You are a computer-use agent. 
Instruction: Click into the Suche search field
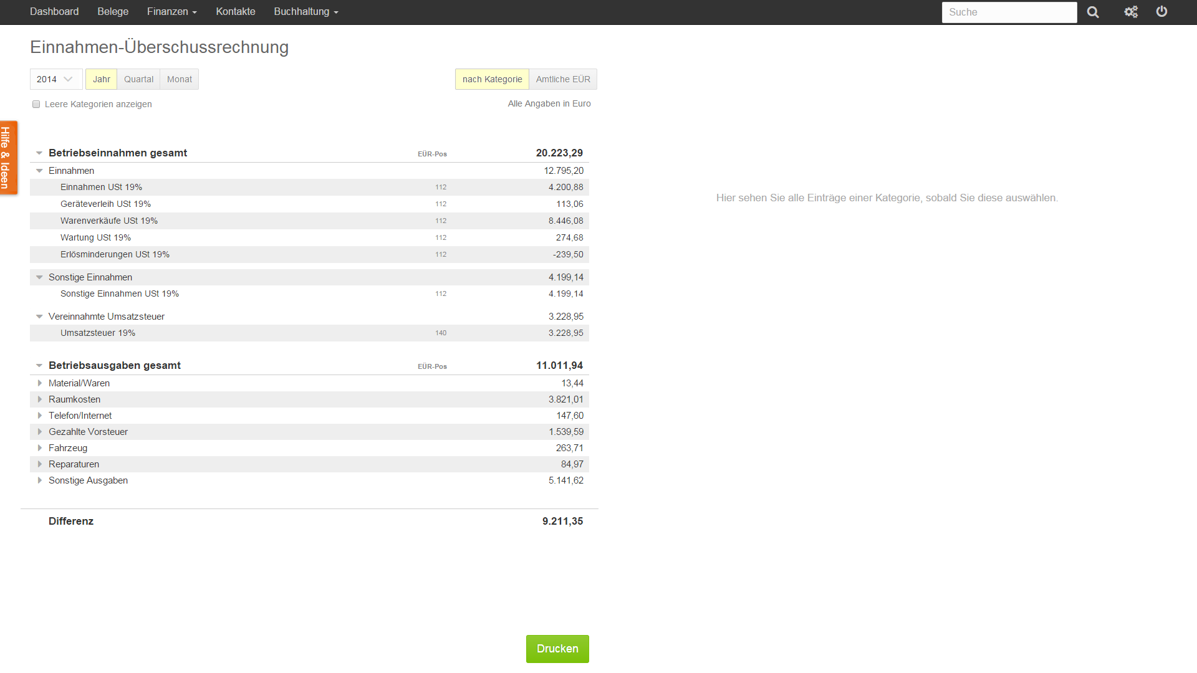click(x=1009, y=12)
